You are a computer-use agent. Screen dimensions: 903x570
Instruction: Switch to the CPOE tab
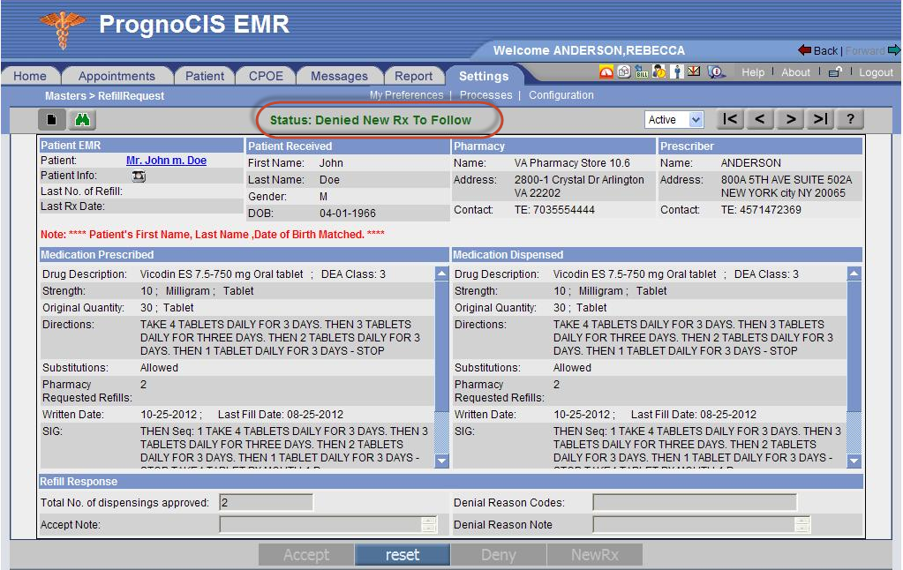coord(266,76)
